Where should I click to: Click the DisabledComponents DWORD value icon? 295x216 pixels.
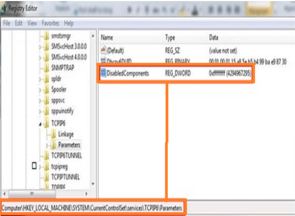point(103,73)
